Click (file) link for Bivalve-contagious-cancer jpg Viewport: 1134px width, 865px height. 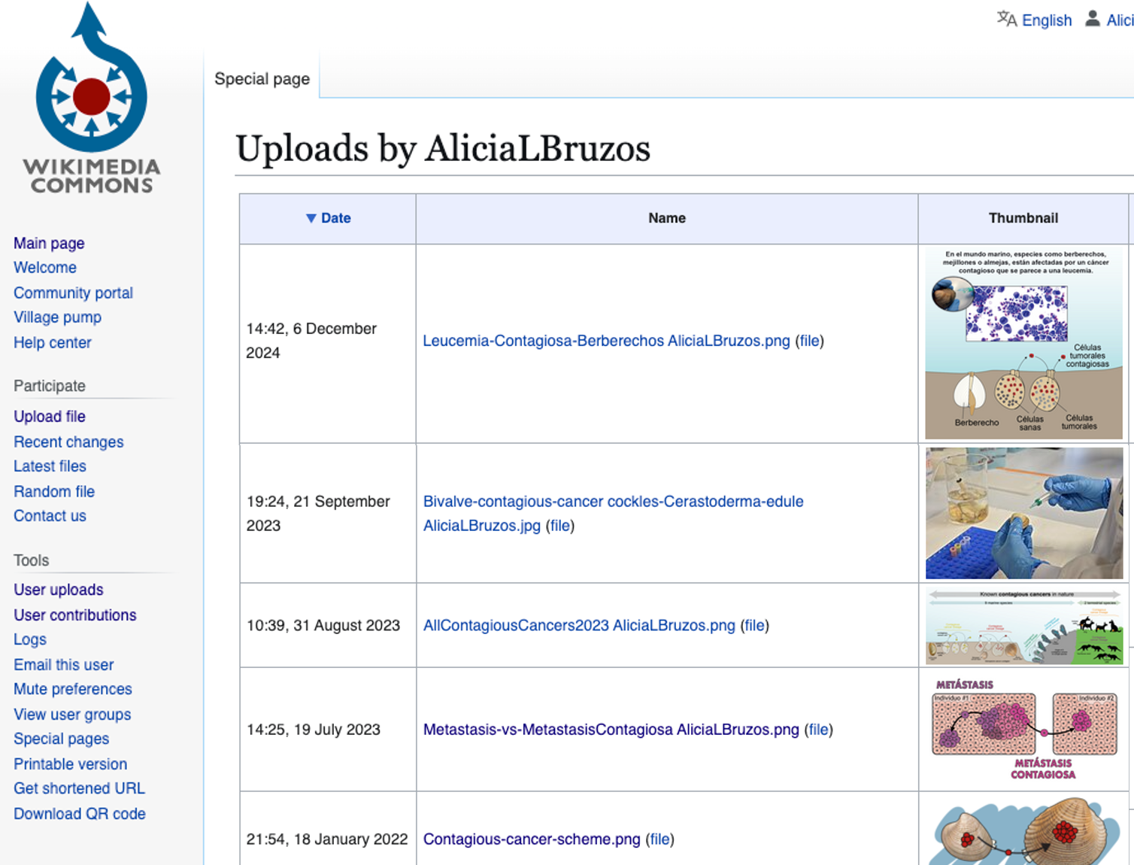point(560,526)
